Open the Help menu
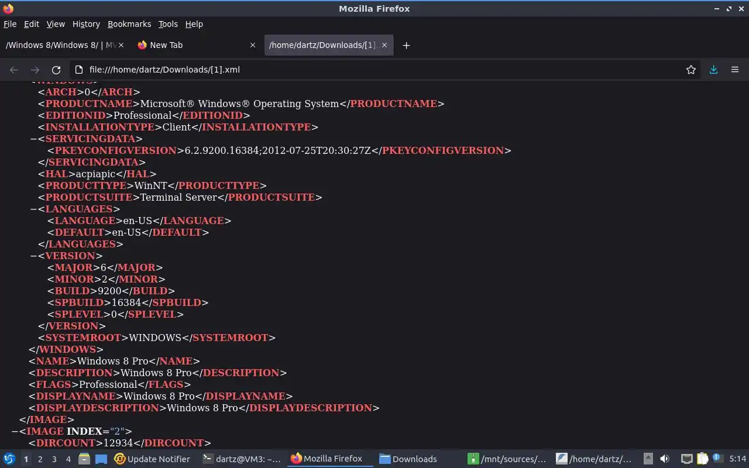 (x=194, y=24)
